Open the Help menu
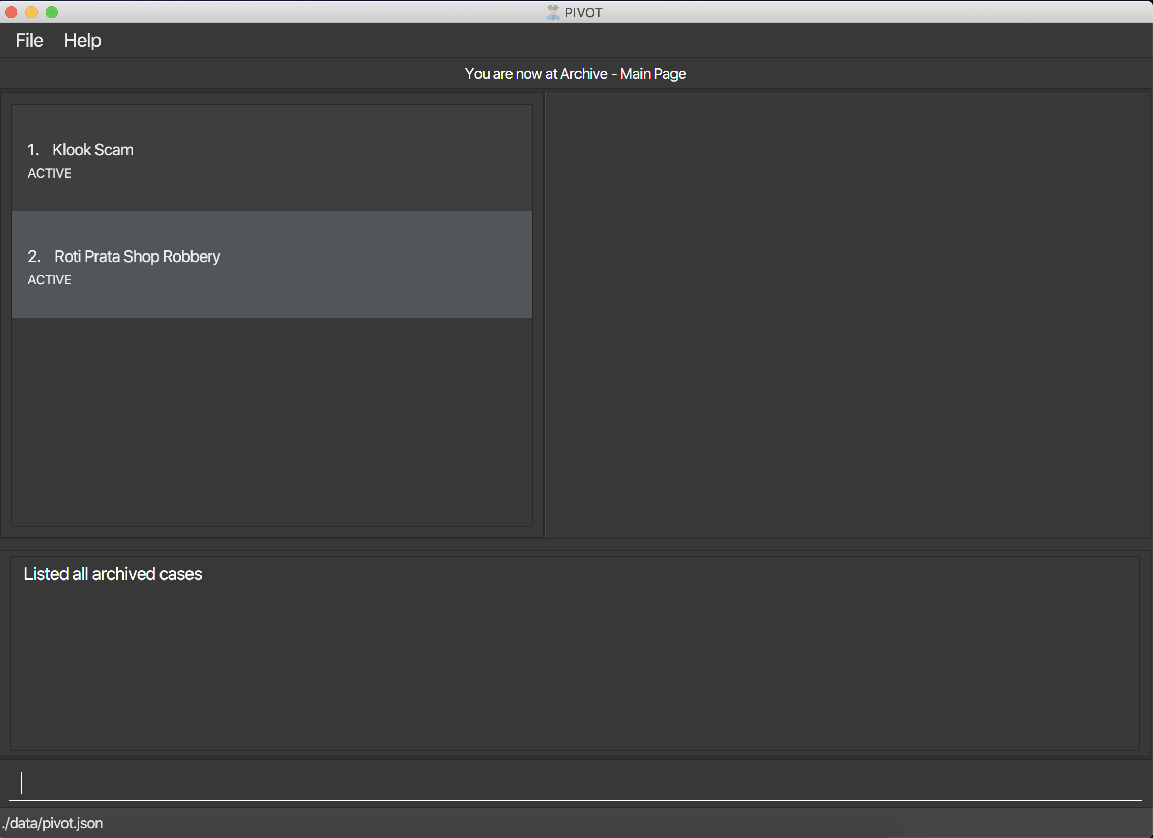The width and height of the screenshot is (1153, 838). coord(82,40)
